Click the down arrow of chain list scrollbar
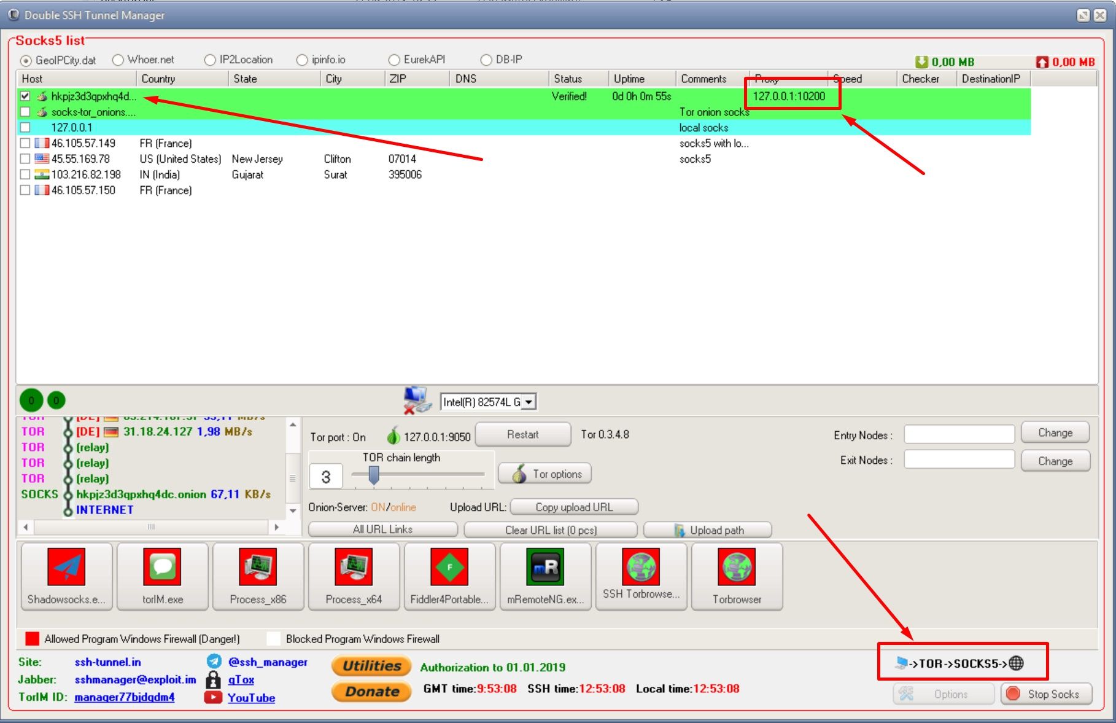1116x723 pixels. click(293, 511)
